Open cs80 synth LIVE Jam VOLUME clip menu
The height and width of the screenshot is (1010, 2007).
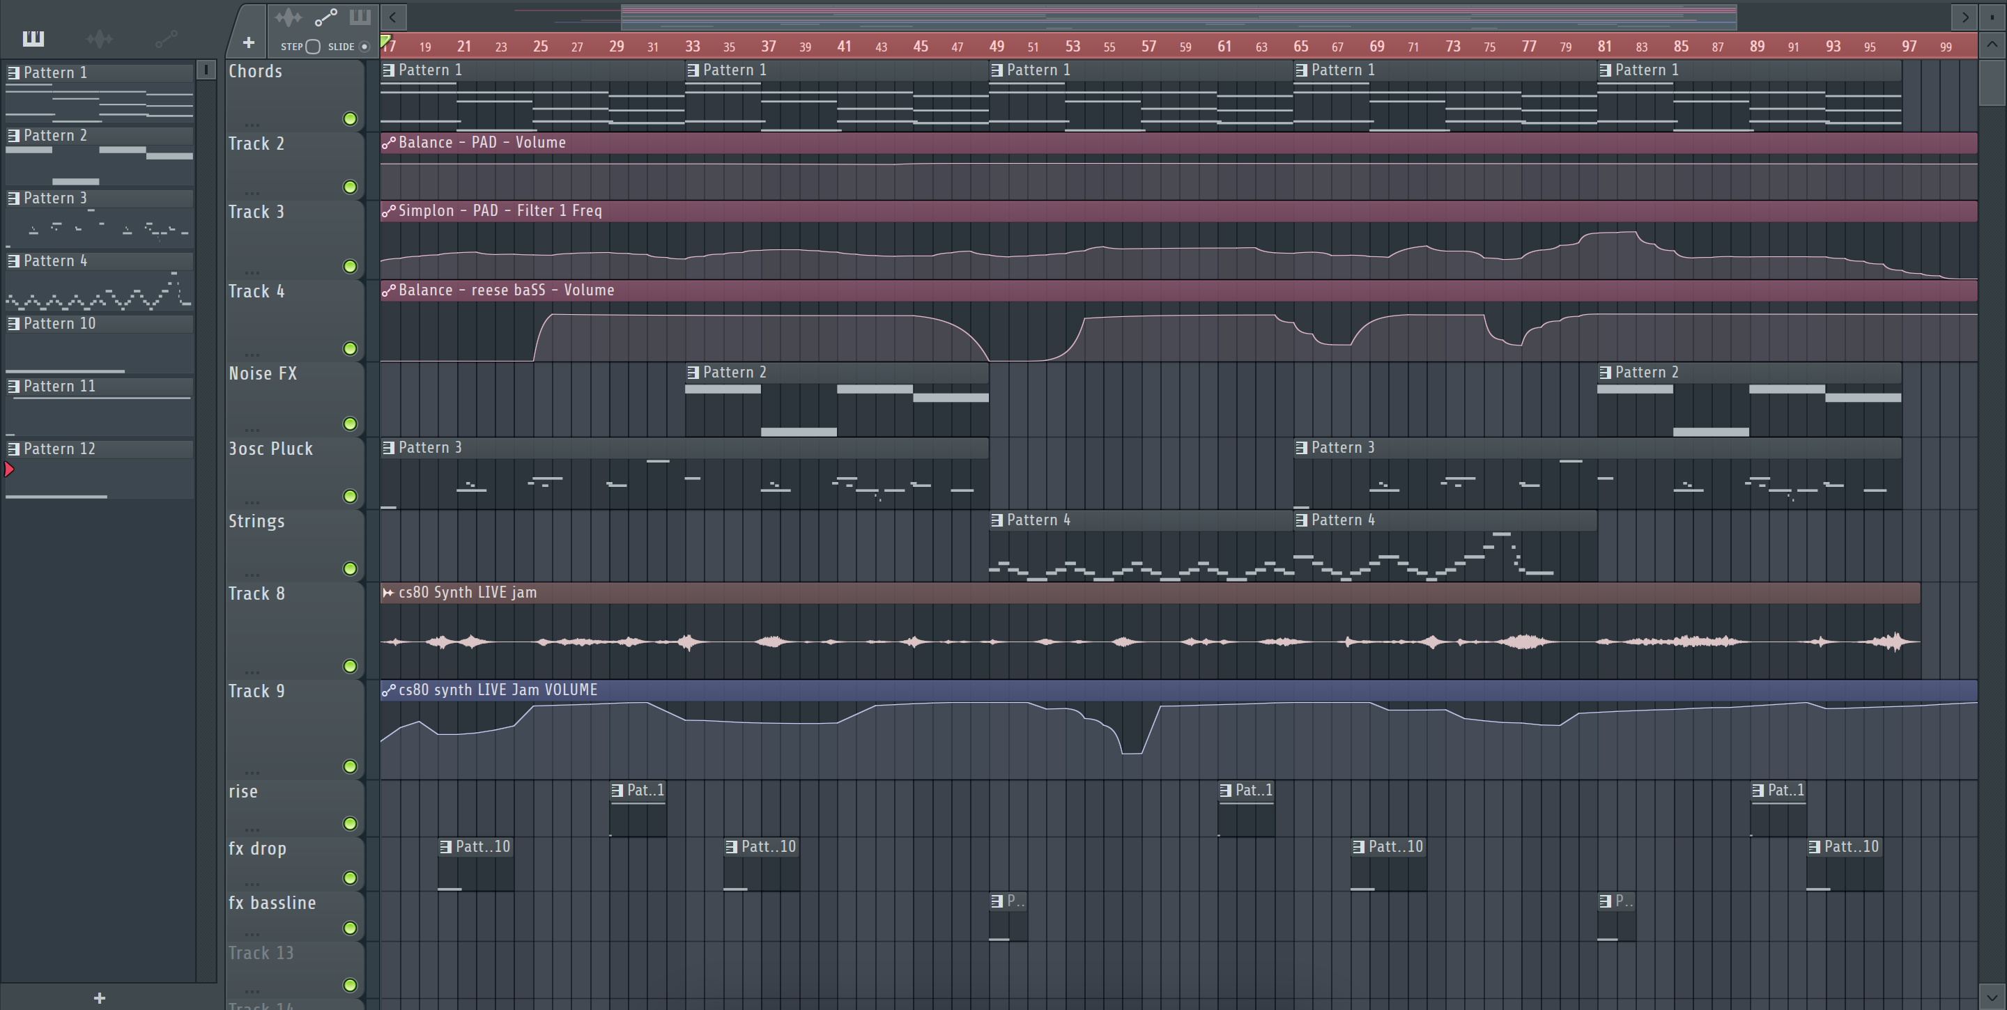click(x=388, y=690)
